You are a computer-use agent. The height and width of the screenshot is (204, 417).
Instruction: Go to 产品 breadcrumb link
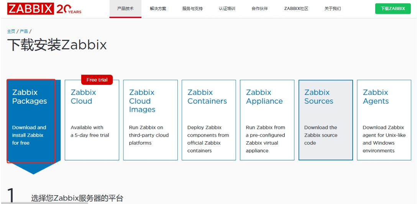coord(24,31)
